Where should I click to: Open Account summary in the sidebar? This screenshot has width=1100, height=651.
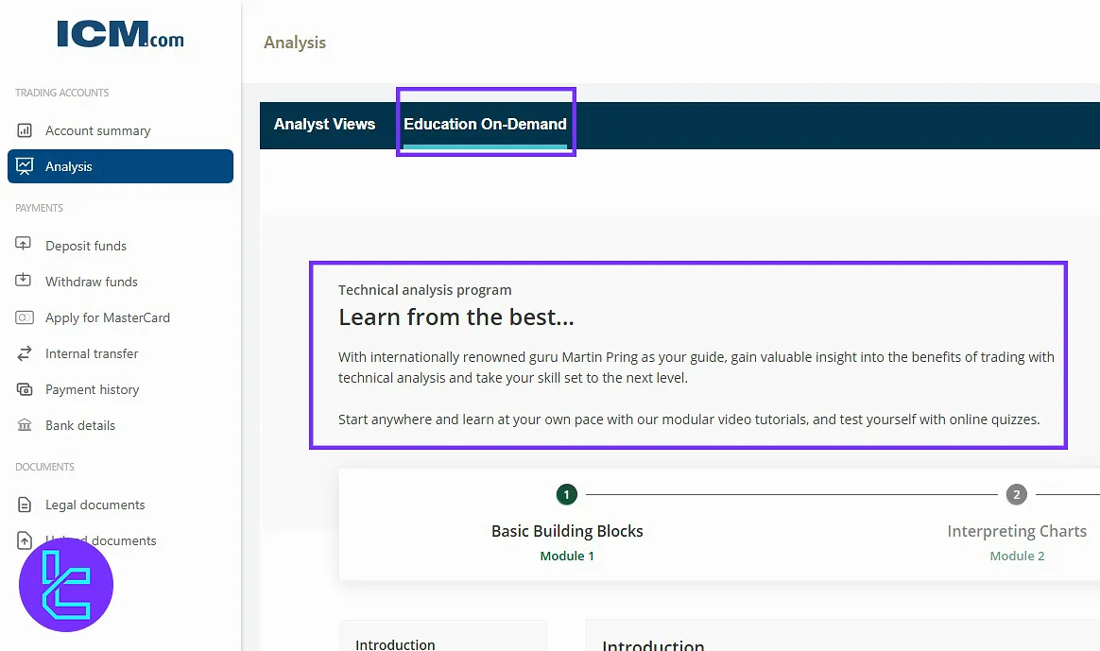(97, 130)
